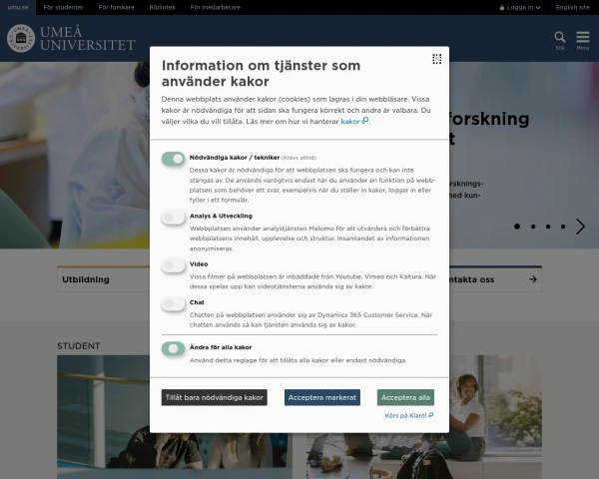The width and height of the screenshot is (599, 479).
Task: Open the hamburger Meny icon
Action: click(x=583, y=41)
